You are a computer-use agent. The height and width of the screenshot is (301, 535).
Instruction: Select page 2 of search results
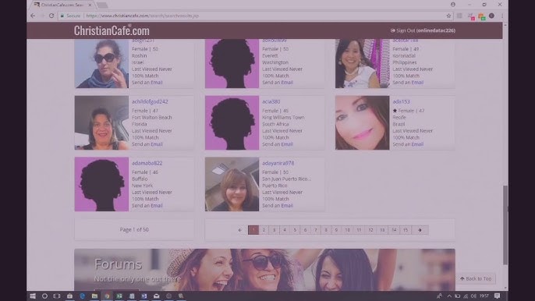click(x=264, y=230)
